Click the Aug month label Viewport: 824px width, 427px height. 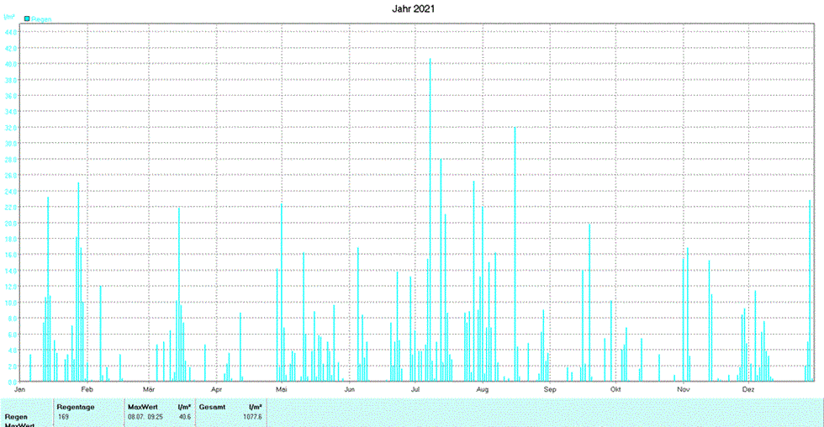coord(483,389)
